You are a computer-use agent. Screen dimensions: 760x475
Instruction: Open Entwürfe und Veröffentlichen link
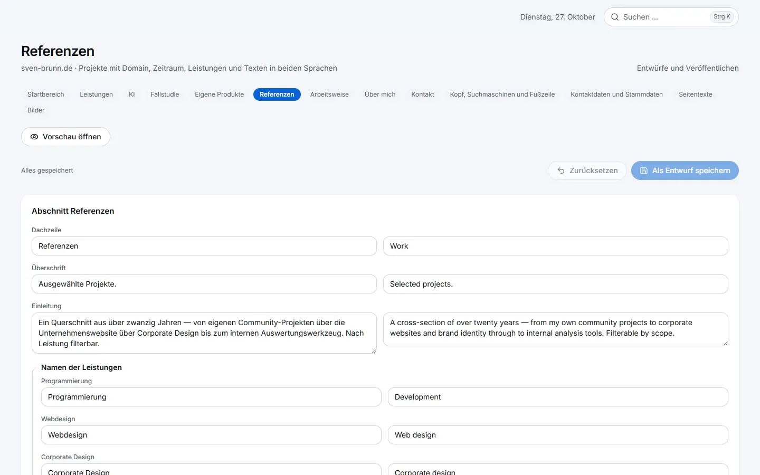point(688,68)
